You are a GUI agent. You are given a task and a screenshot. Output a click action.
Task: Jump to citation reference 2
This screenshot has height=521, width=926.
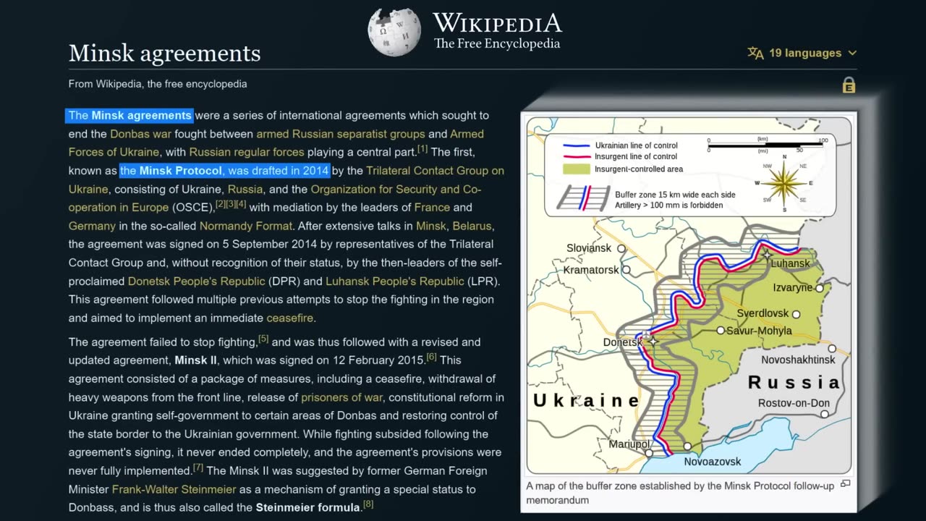221,204
